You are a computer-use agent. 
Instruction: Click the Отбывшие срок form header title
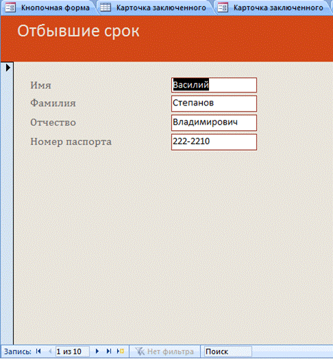tap(78, 31)
